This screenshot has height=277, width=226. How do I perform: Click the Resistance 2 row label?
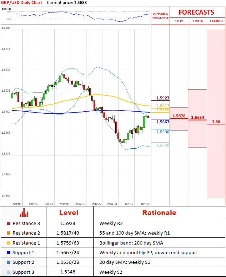click(26, 233)
